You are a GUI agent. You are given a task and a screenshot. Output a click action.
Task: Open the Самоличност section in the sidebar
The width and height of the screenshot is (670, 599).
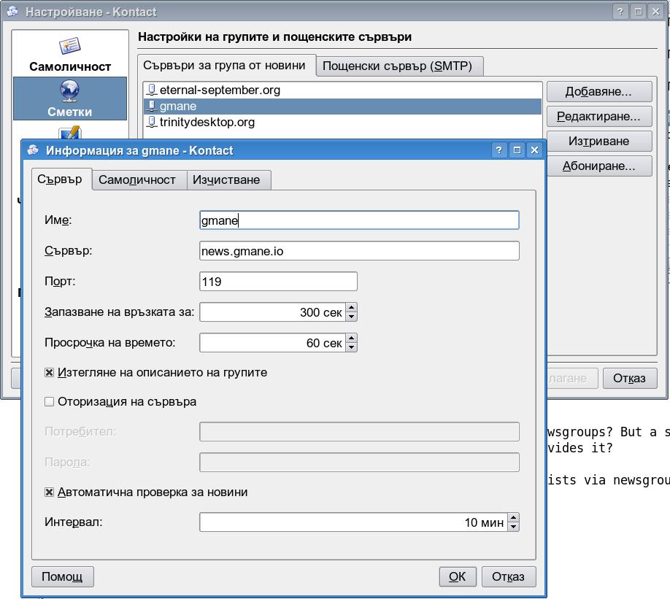point(70,53)
